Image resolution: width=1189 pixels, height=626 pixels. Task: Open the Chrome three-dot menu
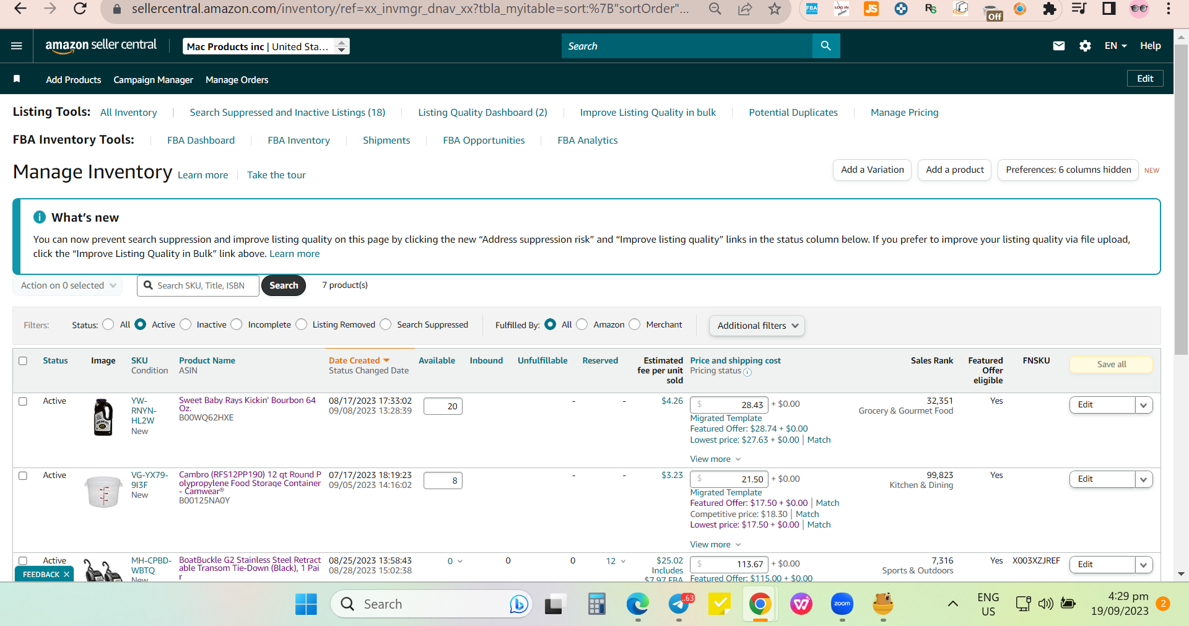click(1169, 9)
